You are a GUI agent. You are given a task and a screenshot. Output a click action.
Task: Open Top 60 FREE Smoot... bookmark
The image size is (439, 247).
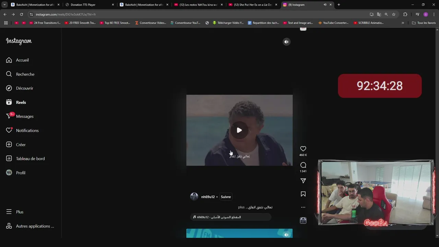(x=115, y=23)
